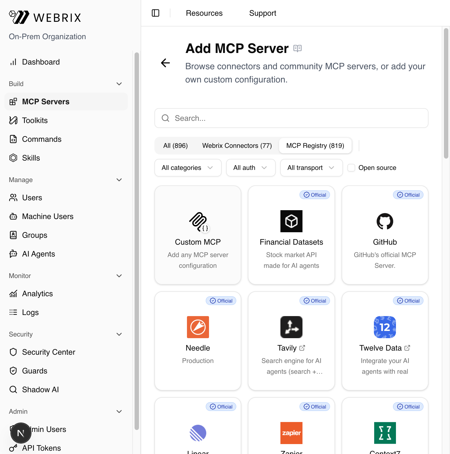Open the All transport dropdown
The width and height of the screenshot is (450, 454).
(x=312, y=168)
